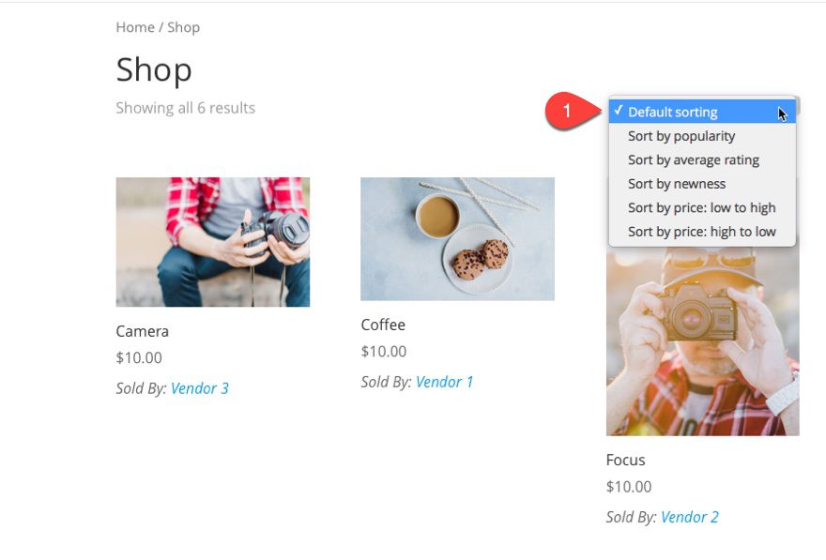Click the Shop page heading
This screenshot has width=826, height=560.
[154, 69]
